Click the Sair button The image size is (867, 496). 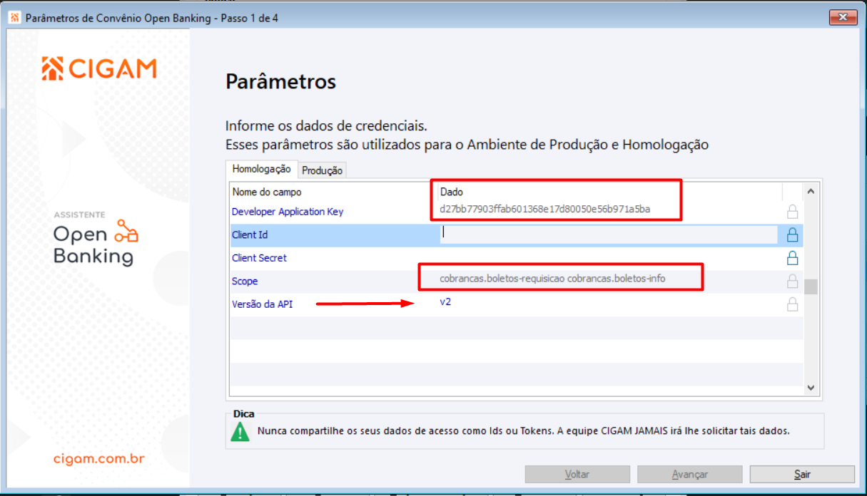802,474
